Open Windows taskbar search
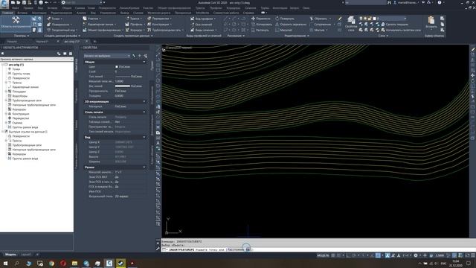The image size is (476, 268). [x=16, y=263]
